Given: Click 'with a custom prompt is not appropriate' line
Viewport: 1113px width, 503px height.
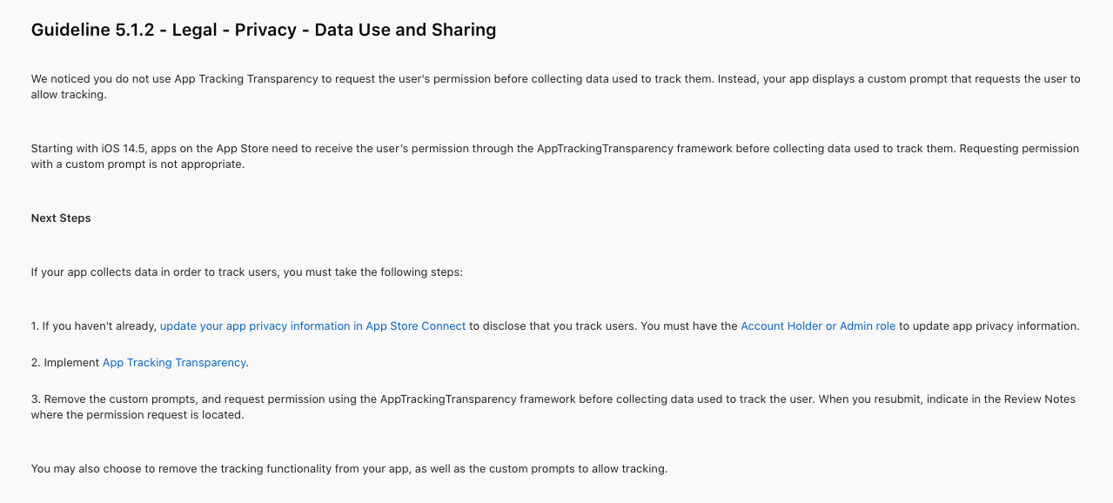Looking at the screenshot, I should (137, 164).
